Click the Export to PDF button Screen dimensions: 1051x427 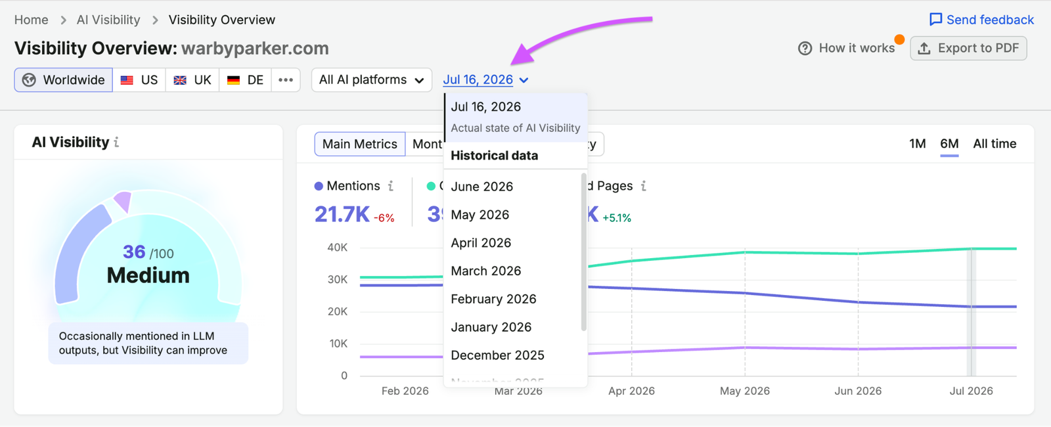968,48
